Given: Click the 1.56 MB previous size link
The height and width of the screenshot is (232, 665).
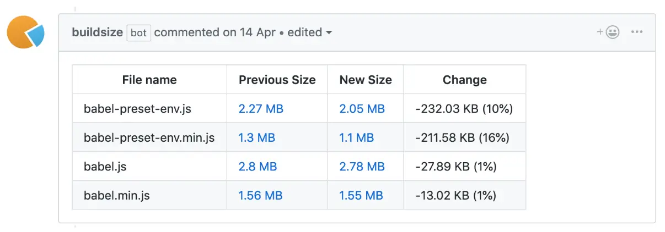Looking at the screenshot, I should tap(260, 195).
